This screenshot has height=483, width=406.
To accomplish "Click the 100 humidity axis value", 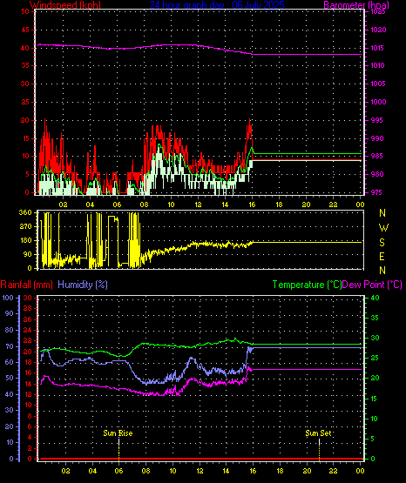I will 8,298.
